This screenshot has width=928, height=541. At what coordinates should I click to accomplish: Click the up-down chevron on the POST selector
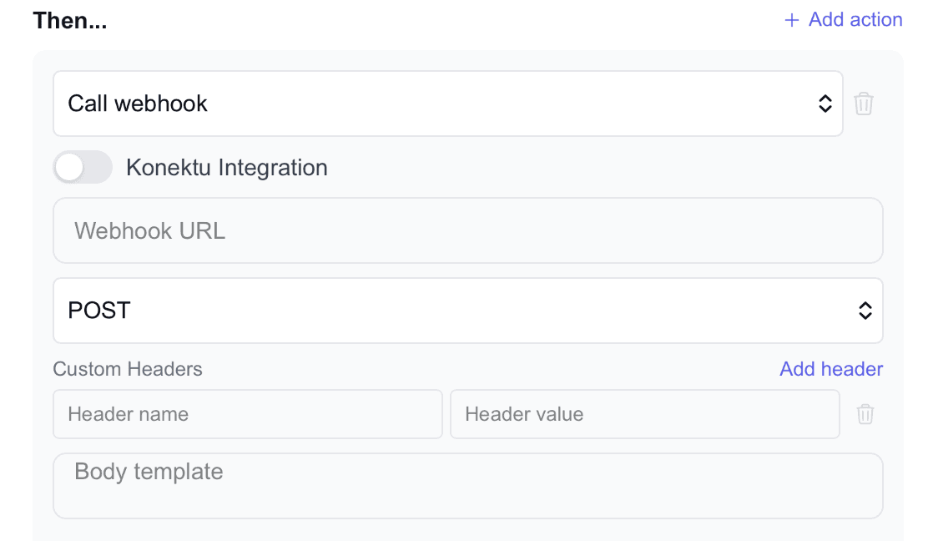(x=865, y=311)
